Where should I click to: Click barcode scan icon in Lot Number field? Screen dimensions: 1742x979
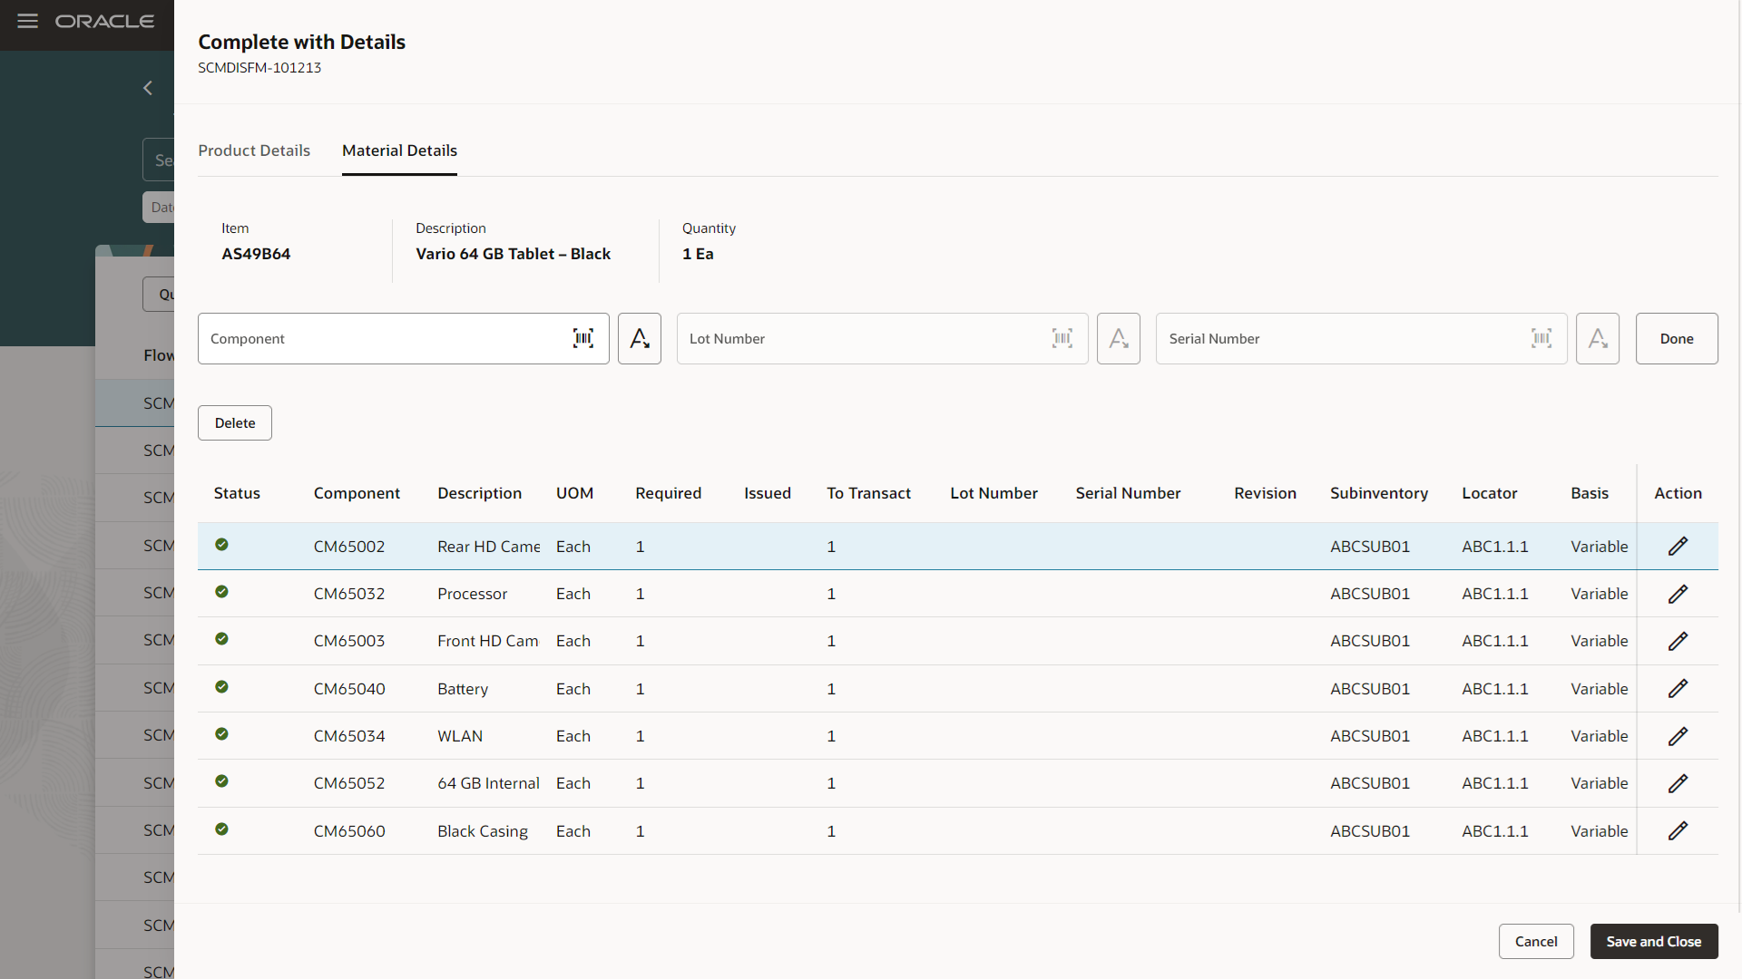pos(1062,338)
